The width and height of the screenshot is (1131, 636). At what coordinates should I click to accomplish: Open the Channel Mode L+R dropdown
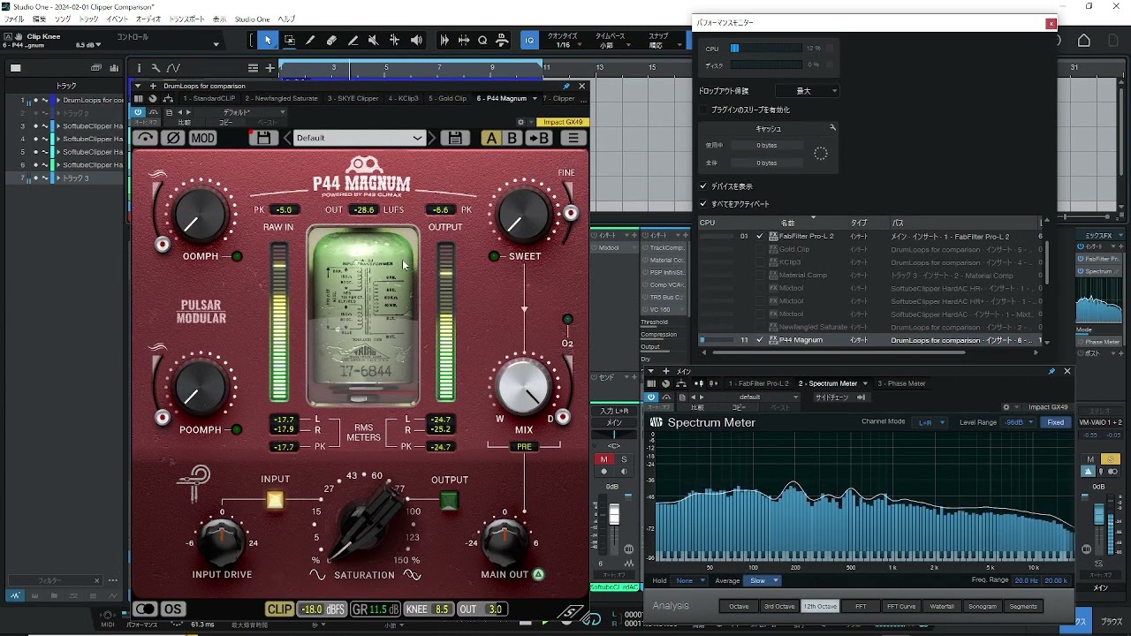tap(929, 422)
